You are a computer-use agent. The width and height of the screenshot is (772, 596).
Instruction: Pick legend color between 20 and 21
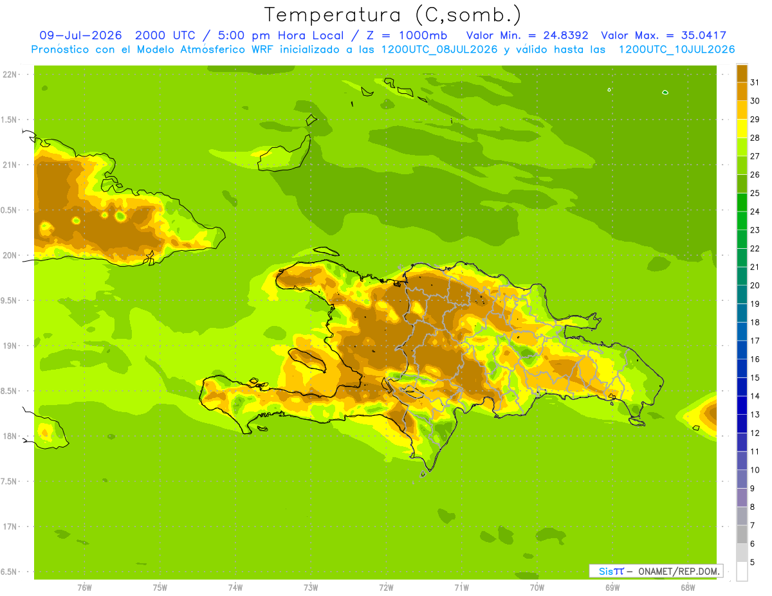(x=742, y=276)
